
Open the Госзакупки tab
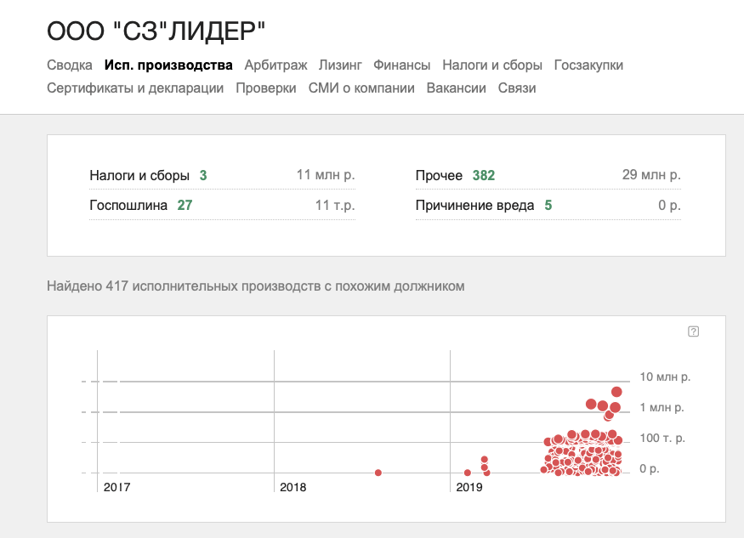tap(588, 65)
